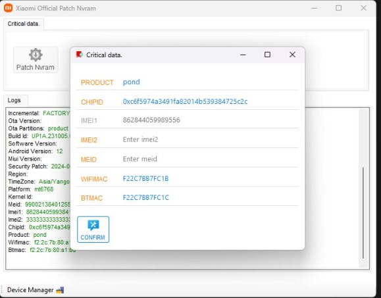The width and height of the screenshot is (381, 298).
Task: Click the Software Version log line
Action: point(32,143)
